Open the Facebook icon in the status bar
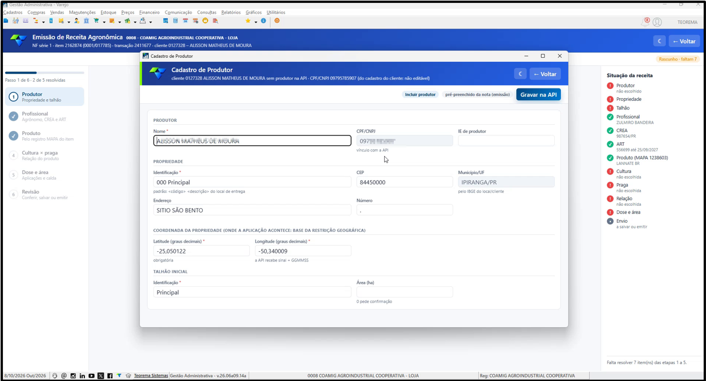The height and width of the screenshot is (381, 706). [110, 376]
